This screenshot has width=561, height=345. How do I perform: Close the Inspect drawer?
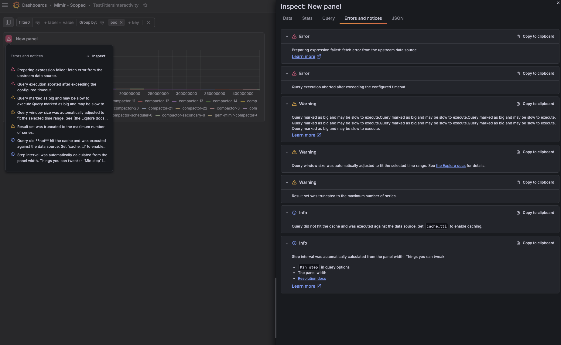point(558,2)
